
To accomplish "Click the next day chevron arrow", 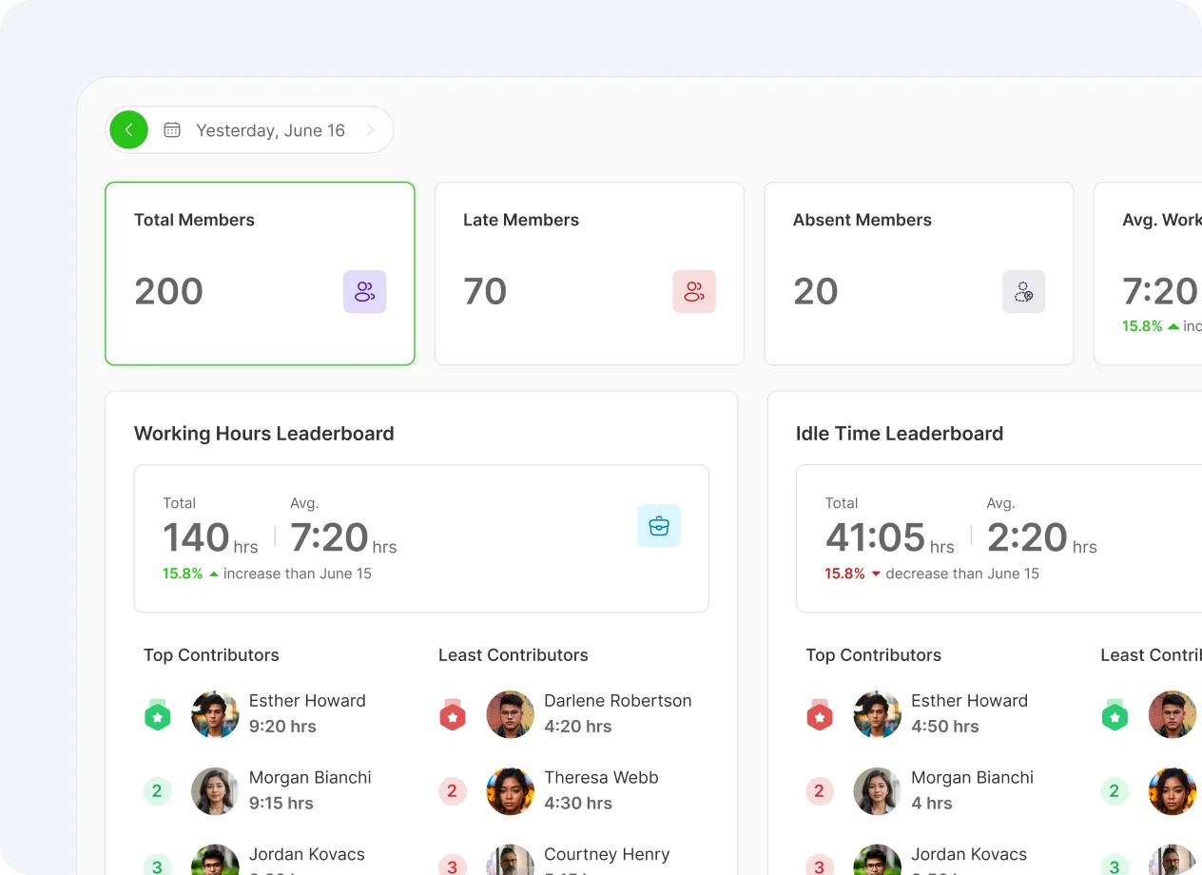I will point(370,130).
